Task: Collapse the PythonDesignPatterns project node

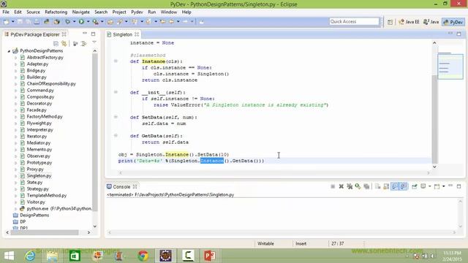Action: 9,51
